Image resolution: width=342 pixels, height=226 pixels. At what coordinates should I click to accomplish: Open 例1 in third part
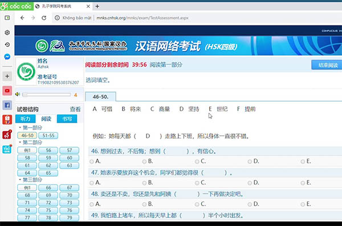pyautogui.click(x=27, y=188)
